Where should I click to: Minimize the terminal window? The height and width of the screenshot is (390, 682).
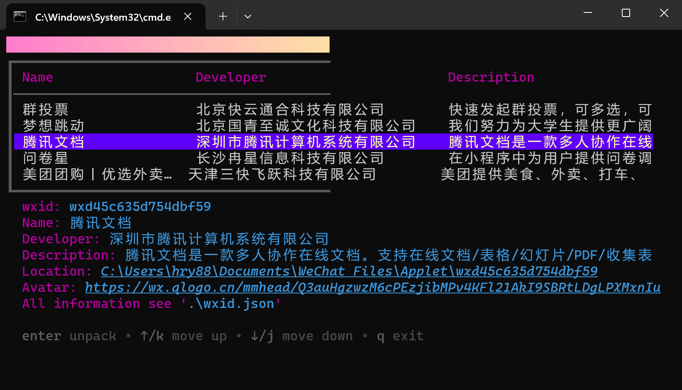click(x=588, y=13)
